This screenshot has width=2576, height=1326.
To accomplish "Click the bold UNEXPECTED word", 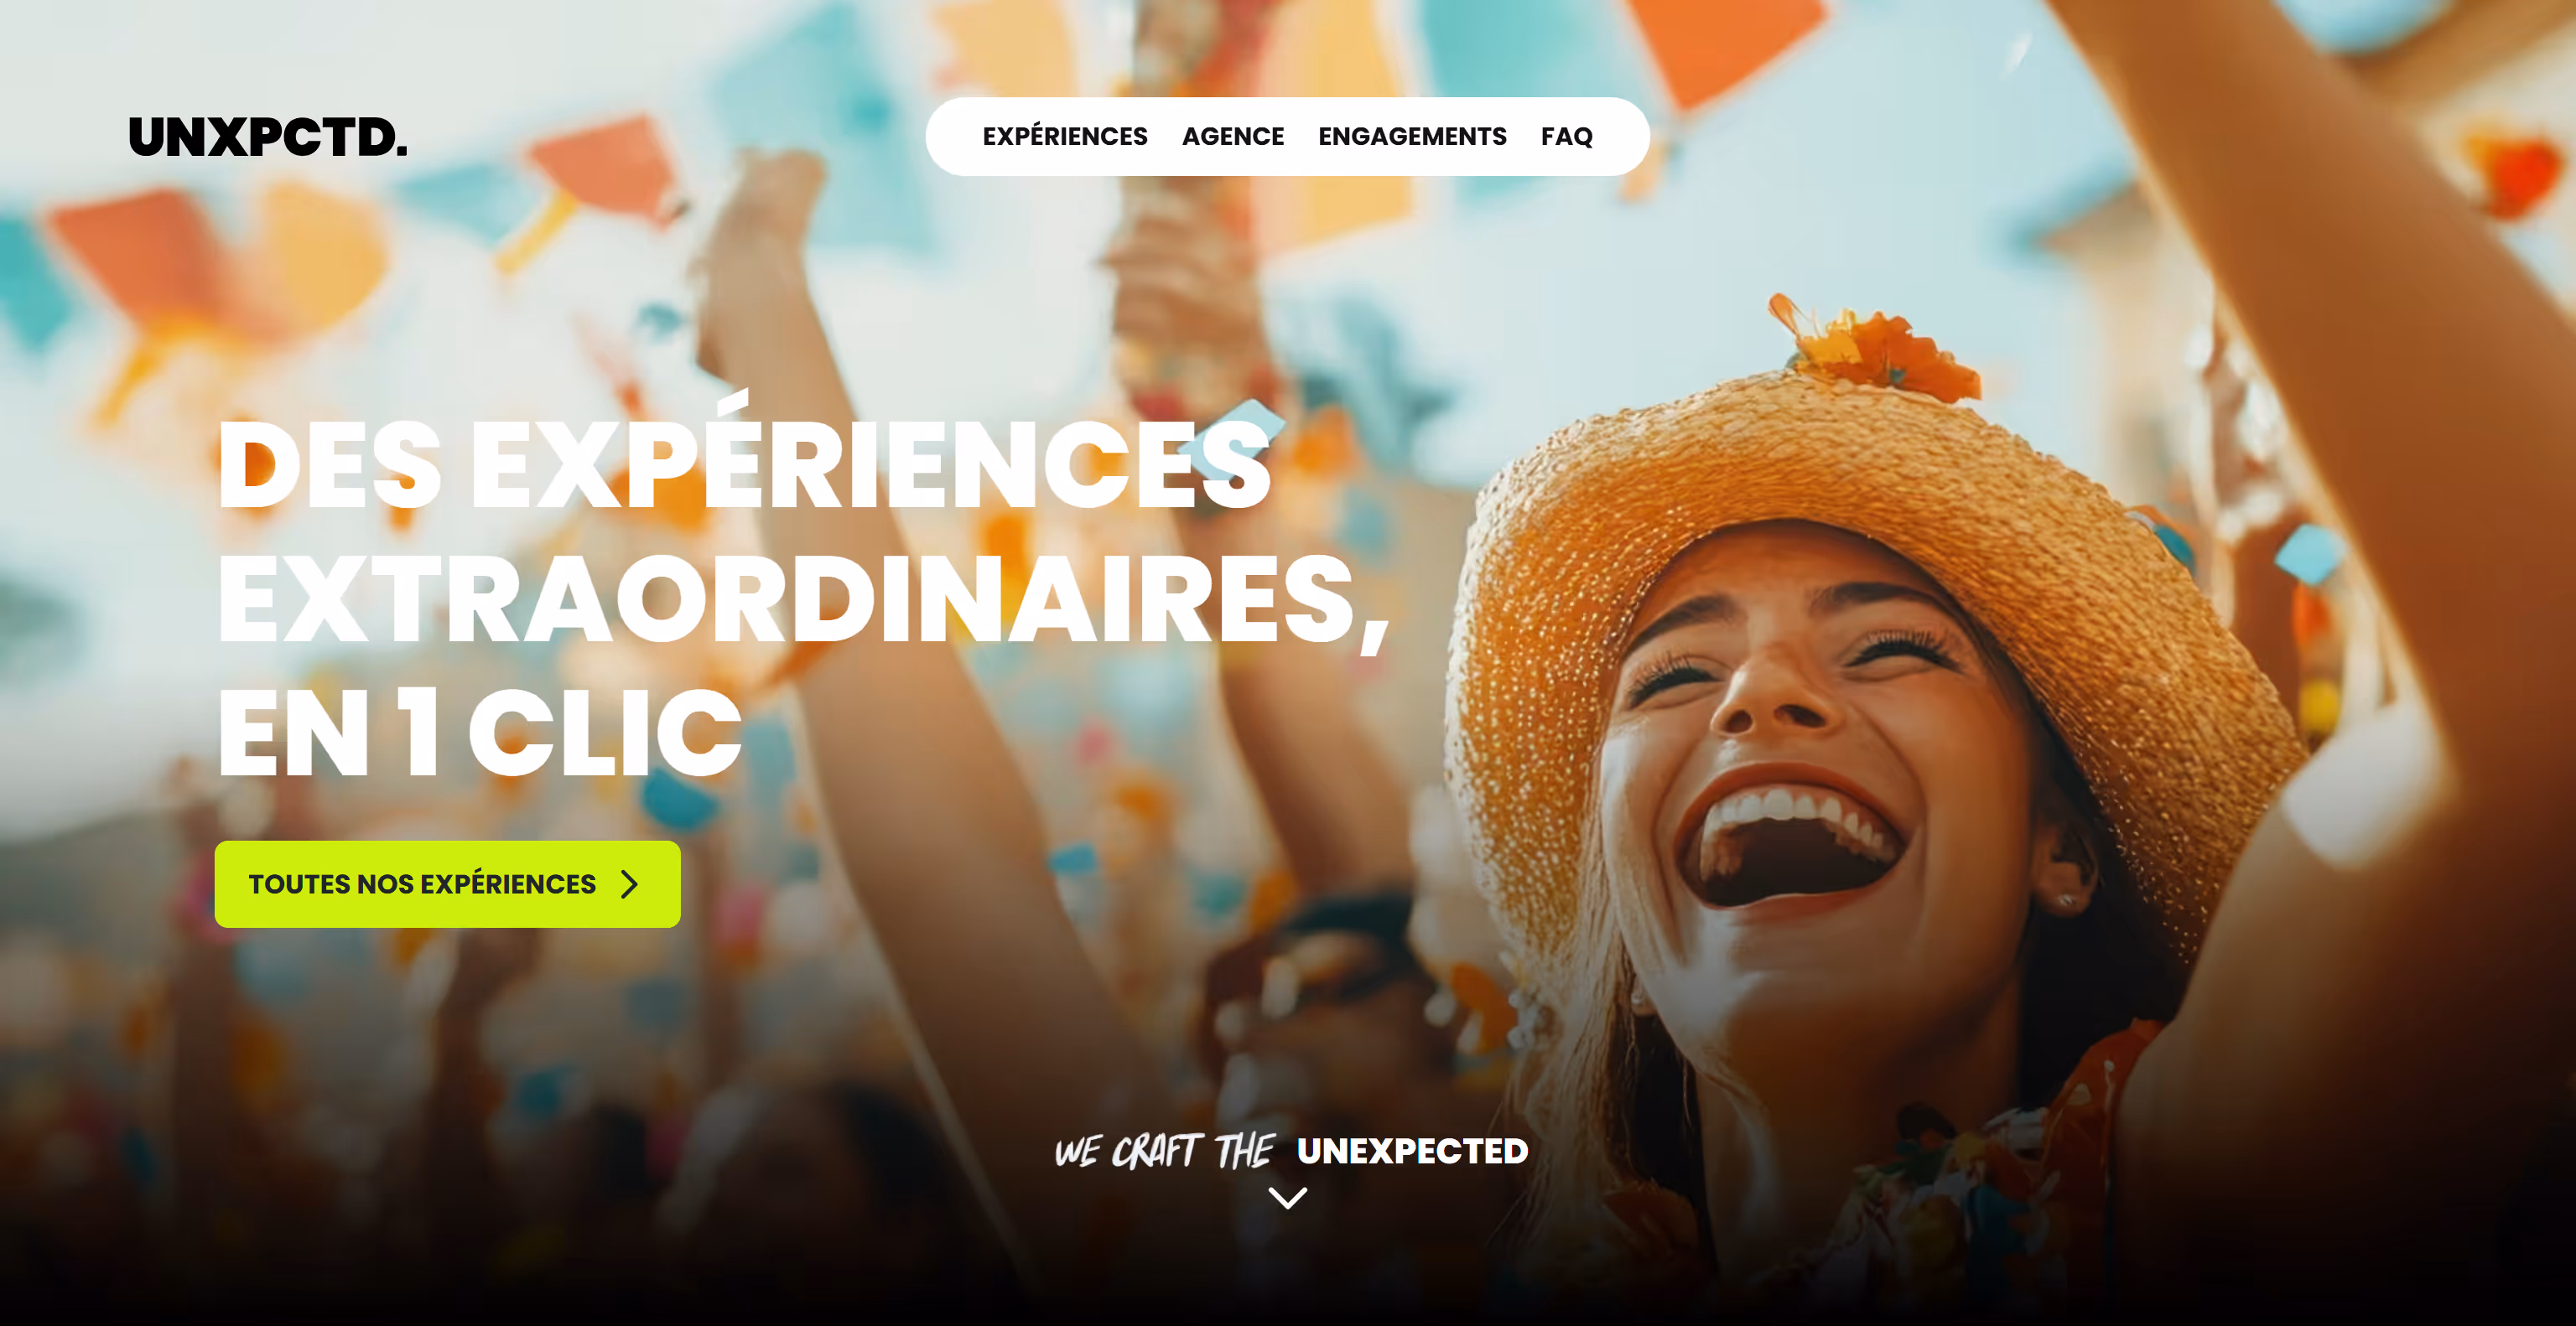I will (x=1412, y=1151).
